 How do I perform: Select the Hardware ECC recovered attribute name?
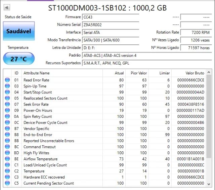pos(44,177)
